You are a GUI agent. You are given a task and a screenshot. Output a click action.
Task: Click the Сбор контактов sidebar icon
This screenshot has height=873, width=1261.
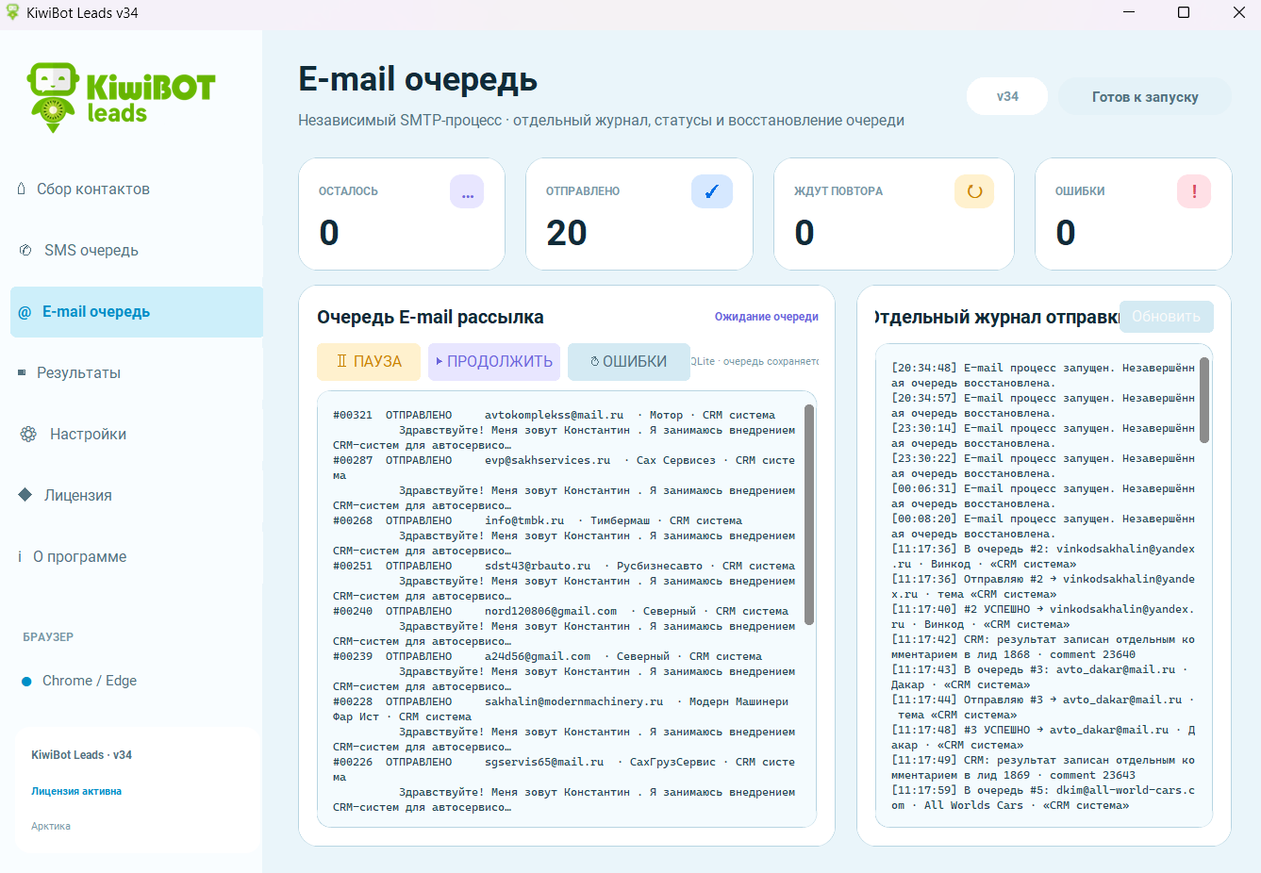[22, 189]
